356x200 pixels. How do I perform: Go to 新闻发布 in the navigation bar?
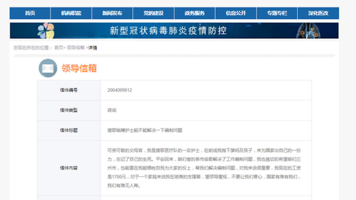click(112, 13)
